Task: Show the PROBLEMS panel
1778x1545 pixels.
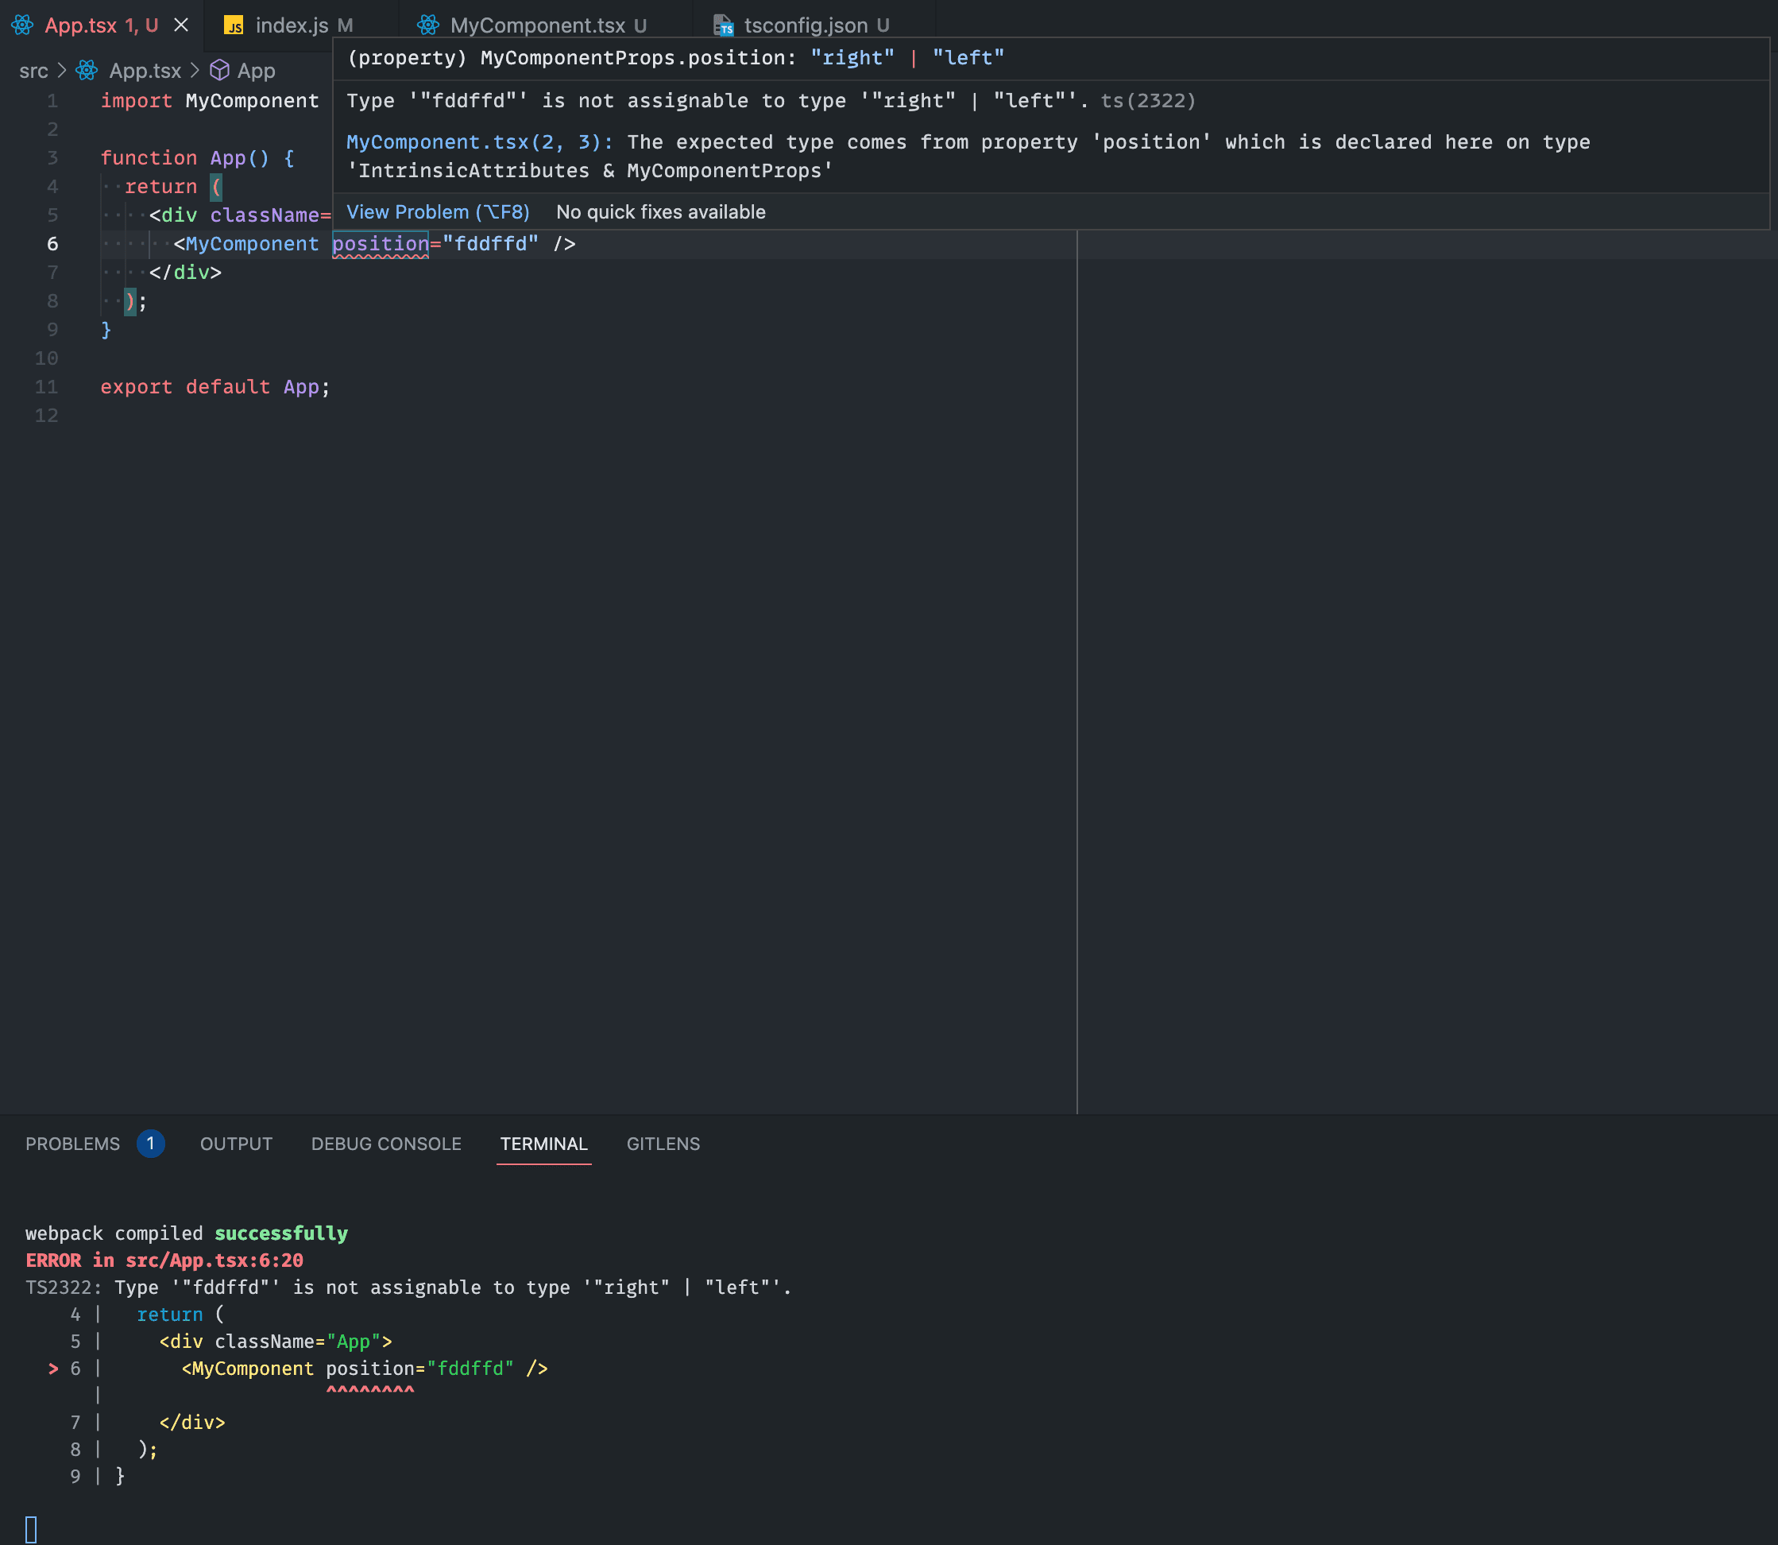Action: point(72,1144)
